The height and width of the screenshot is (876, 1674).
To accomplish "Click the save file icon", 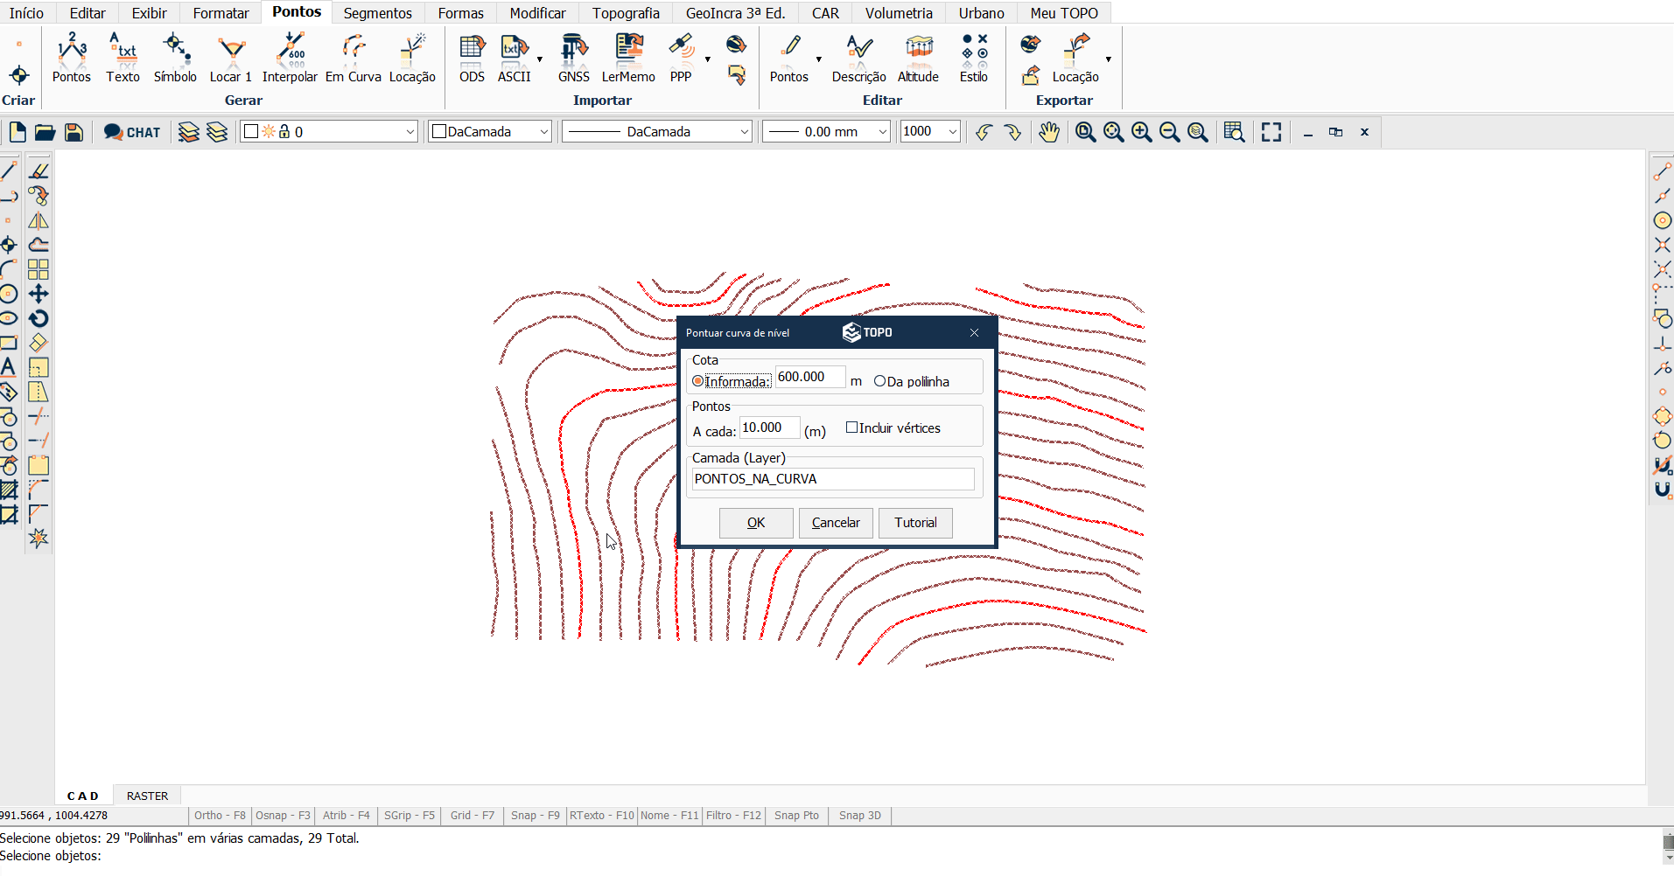I will (74, 132).
